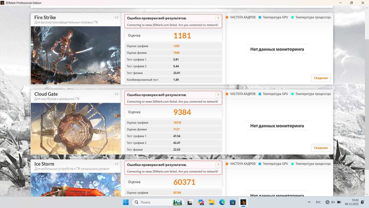Screen dimensions: 369x208
Task: Click Cloud Gate Тест физики value 22.63
Action: 177,150
